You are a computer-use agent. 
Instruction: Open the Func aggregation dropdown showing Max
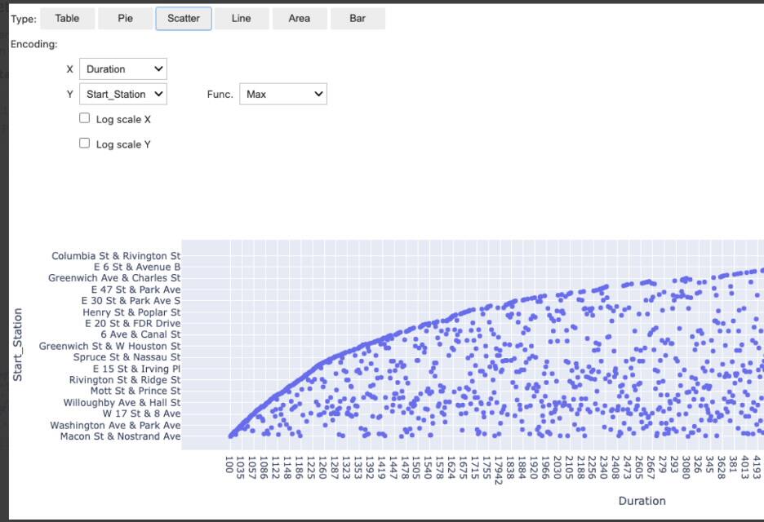click(282, 94)
